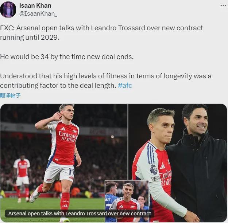Open the @IsaanKhan_ handle link

coord(38,13)
